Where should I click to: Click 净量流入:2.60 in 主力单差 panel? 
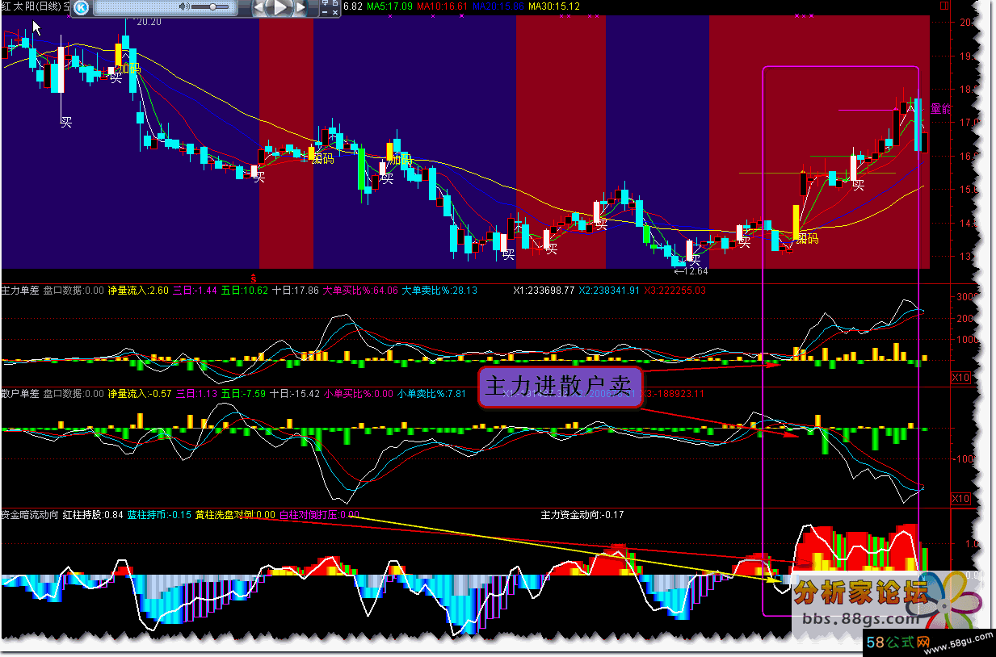[x=138, y=290]
